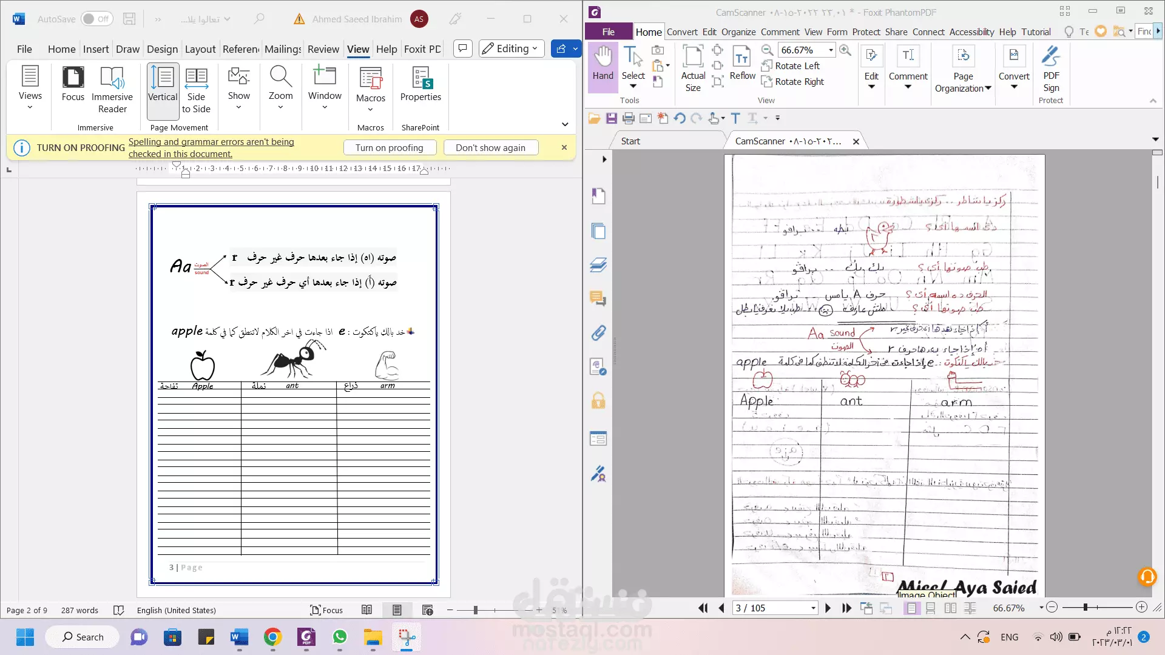1165x655 pixels.
Task: Open the Views dropdown in Word
Action: click(x=30, y=88)
